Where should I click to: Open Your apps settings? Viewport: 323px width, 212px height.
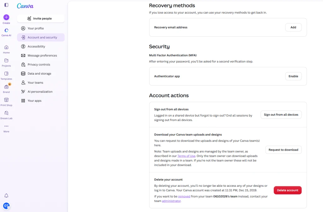point(41,101)
